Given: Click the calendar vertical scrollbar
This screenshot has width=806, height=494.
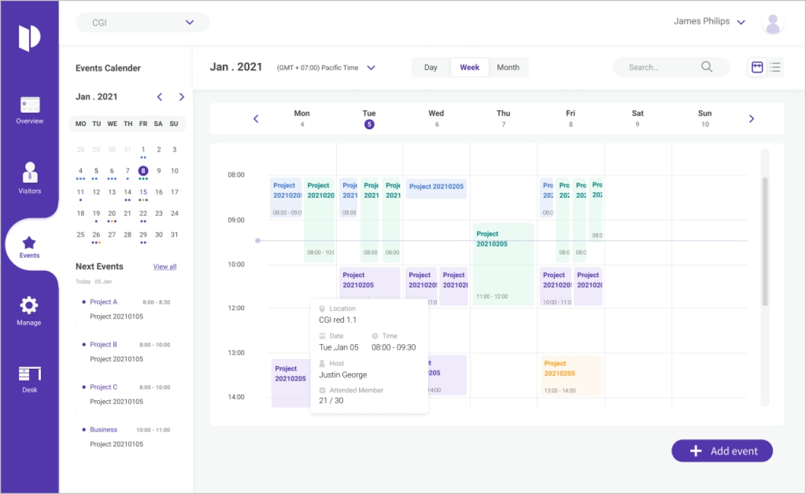Looking at the screenshot, I should click(x=765, y=241).
